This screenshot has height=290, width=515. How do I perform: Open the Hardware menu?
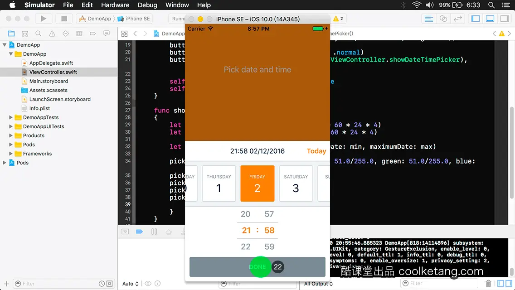(x=115, y=5)
